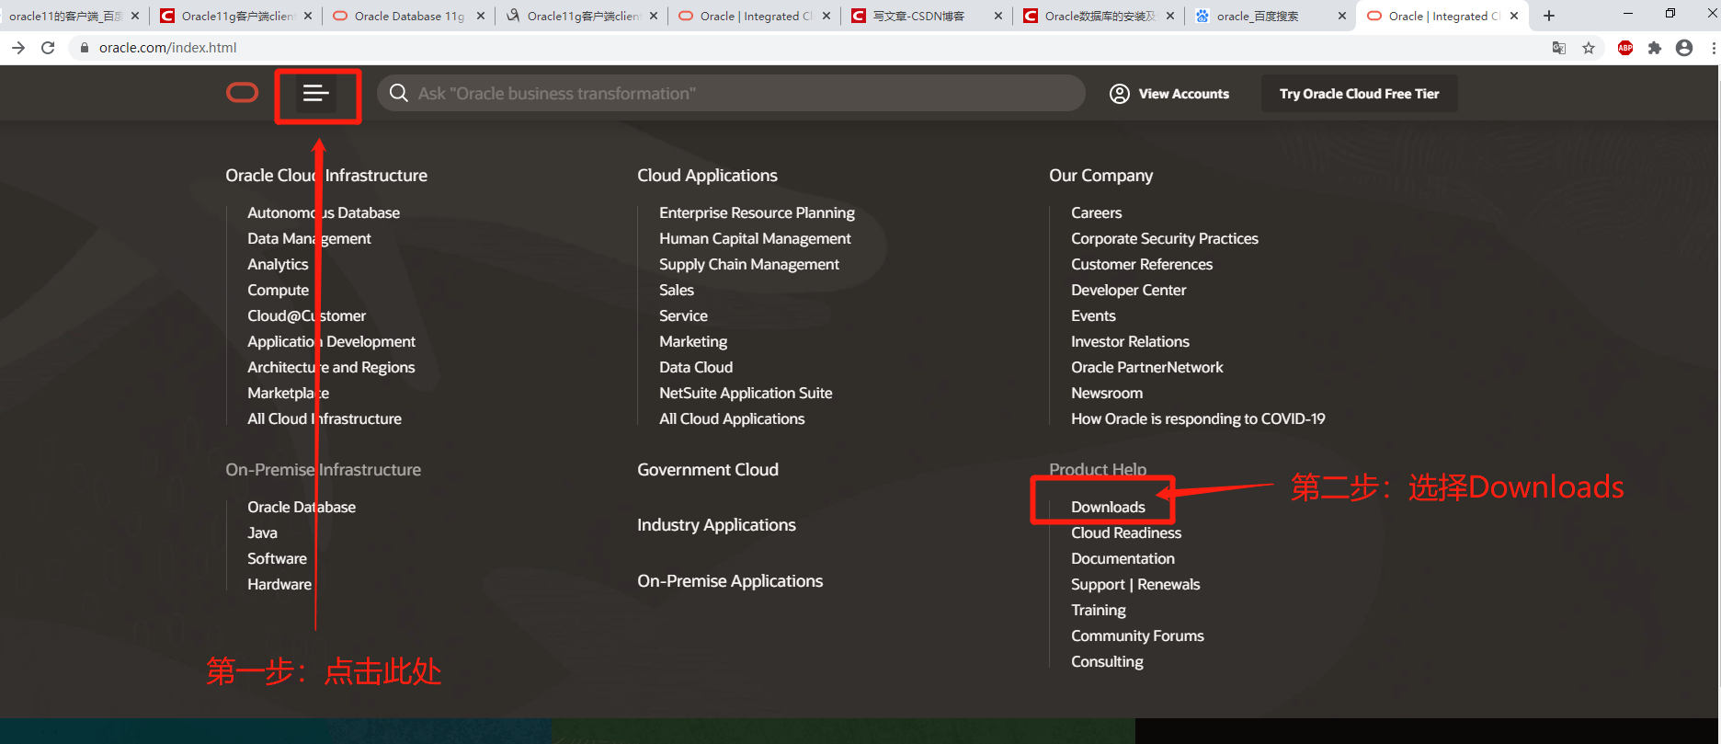Click the search magnifier icon
Image resolution: width=1721 pixels, height=744 pixels.
click(399, 93)
